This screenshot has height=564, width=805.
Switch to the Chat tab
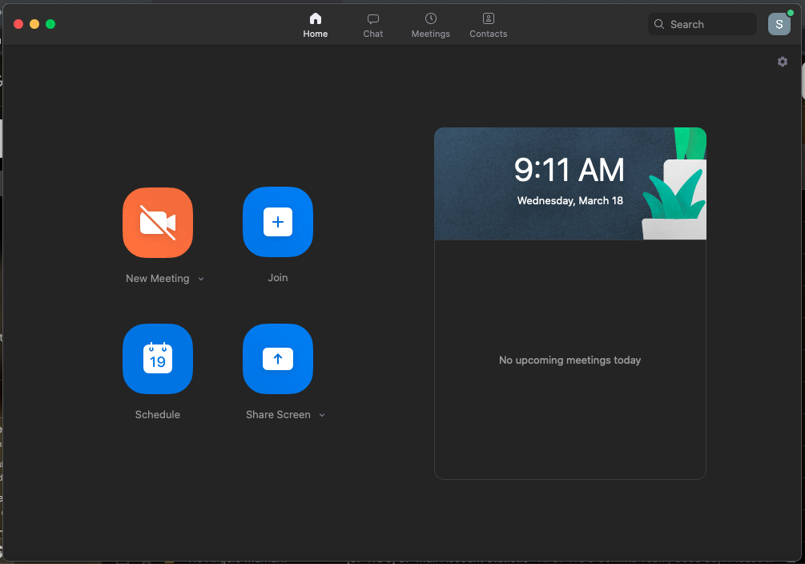373,25
